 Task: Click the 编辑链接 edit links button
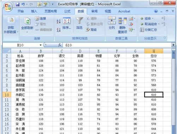coord(43,30)
